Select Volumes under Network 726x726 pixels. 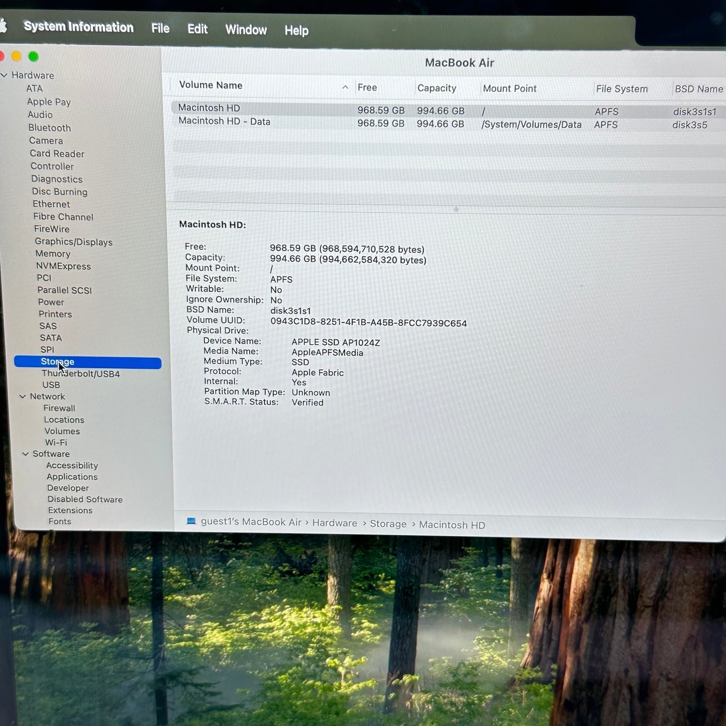coord(62,431)
